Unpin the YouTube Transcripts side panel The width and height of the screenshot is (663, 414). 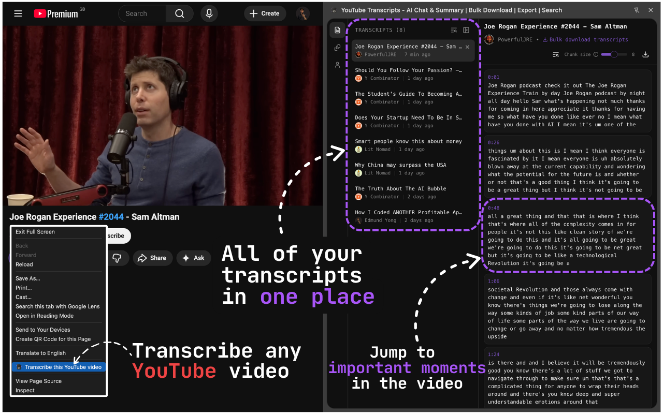[x=637, y=10]
